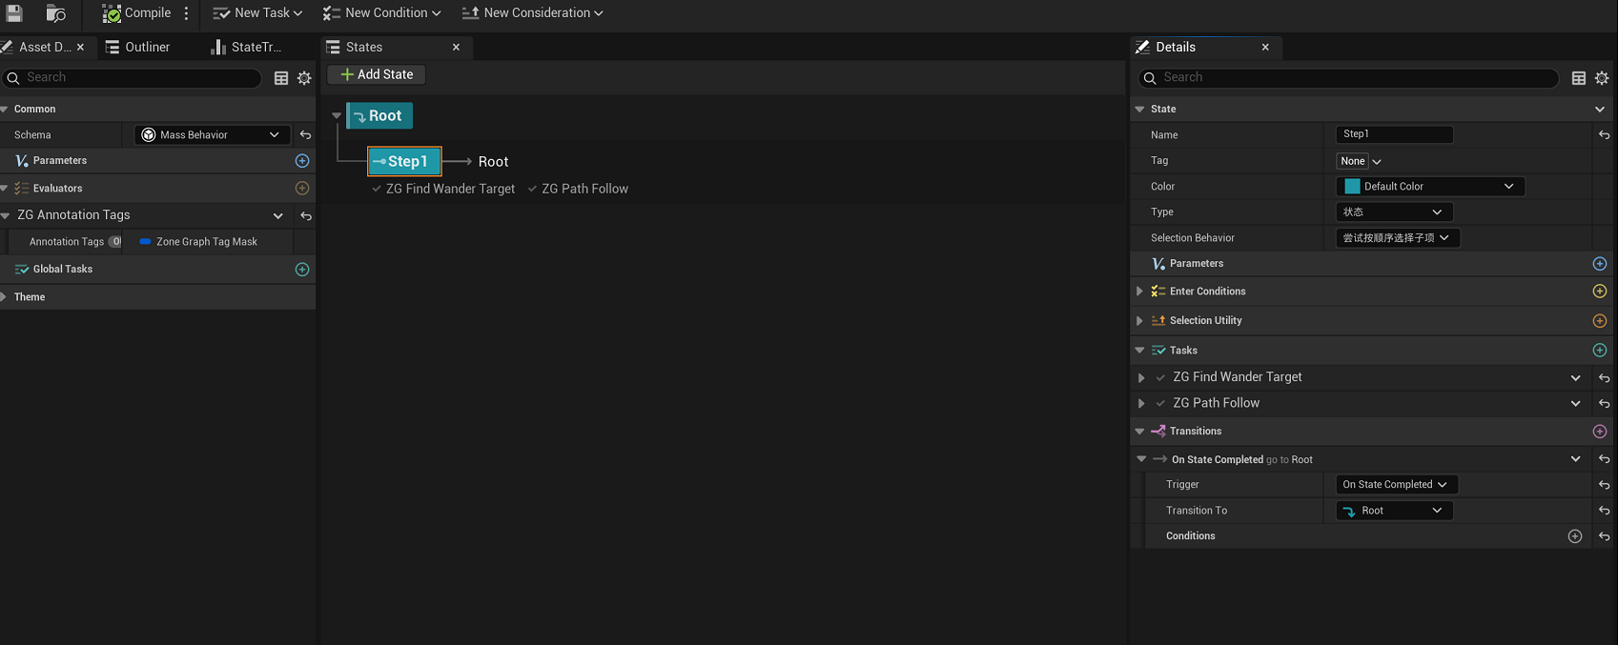Close the Asset Details tab
This screenshot has width=1618, height=645.
pyautogui.click(x=80, y=47)
